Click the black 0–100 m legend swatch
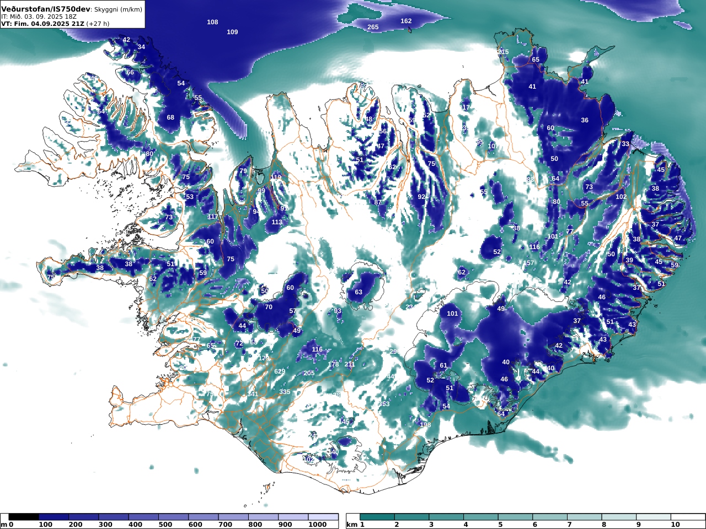Image resolution: width=706 pixels, height=529 pixels. [24, 517]
